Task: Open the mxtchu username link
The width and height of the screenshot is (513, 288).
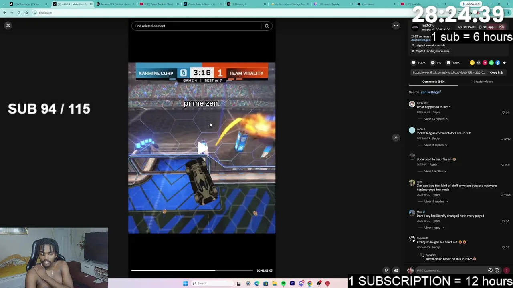Action: coord(428,25)
